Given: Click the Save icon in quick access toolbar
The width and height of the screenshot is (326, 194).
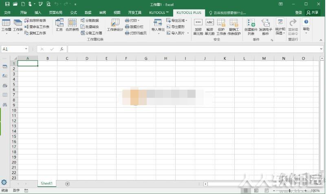Looking at the screenshot, I should [x=7, y=4].
